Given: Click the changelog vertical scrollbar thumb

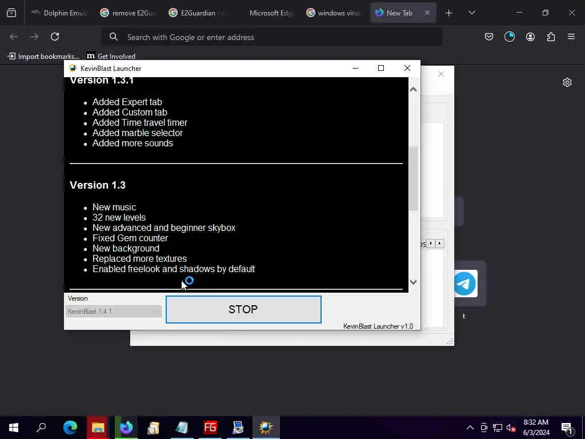Looking at the screenshot, I should (414, 179).
